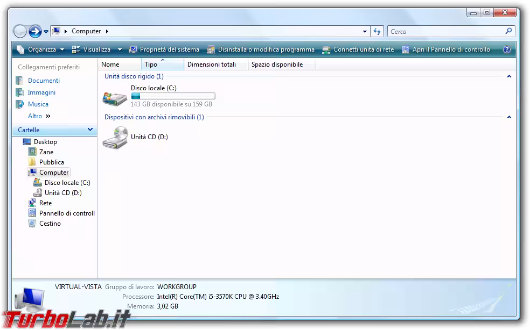This screenshot has height=330, width=530.
Task: Sort by Dimensioni totali column
Action: coord(216,64)
